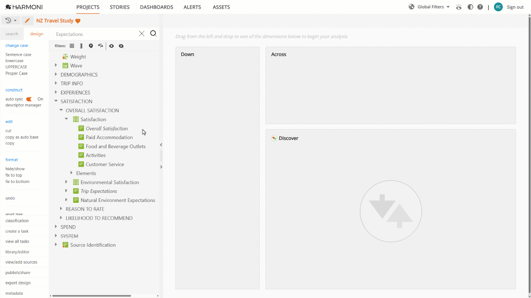Toggle the contrast theme icon
Image resolution: width=531 pixels, height=298 pixels.
tap(470, 7)
